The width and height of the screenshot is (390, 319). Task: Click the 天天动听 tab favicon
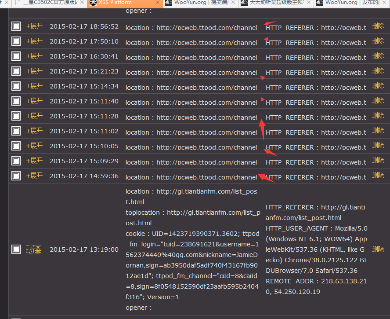pos(244,3)
